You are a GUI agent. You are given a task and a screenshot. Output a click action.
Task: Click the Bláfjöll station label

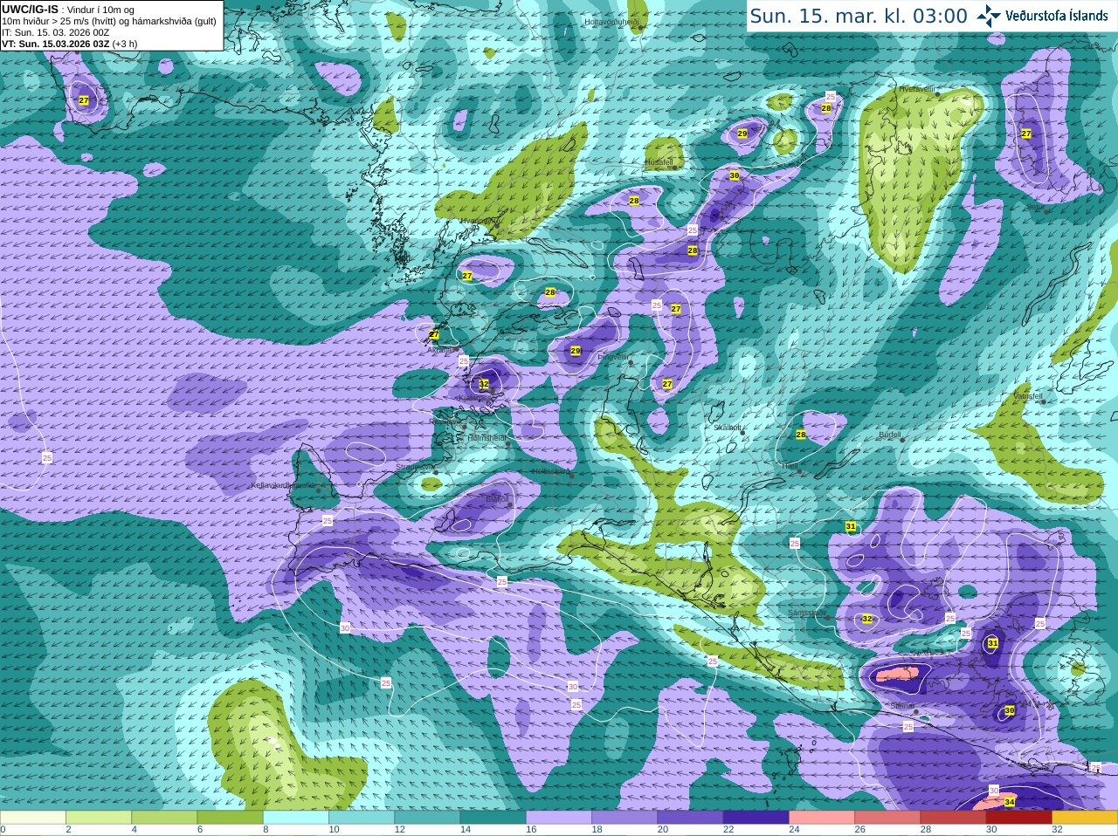click(x=497, y=498)
